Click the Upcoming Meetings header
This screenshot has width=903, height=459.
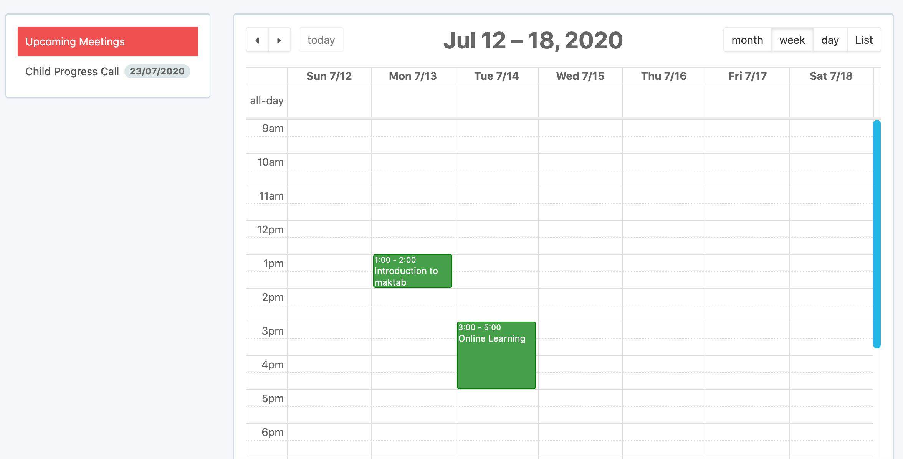tap(107, 41)
